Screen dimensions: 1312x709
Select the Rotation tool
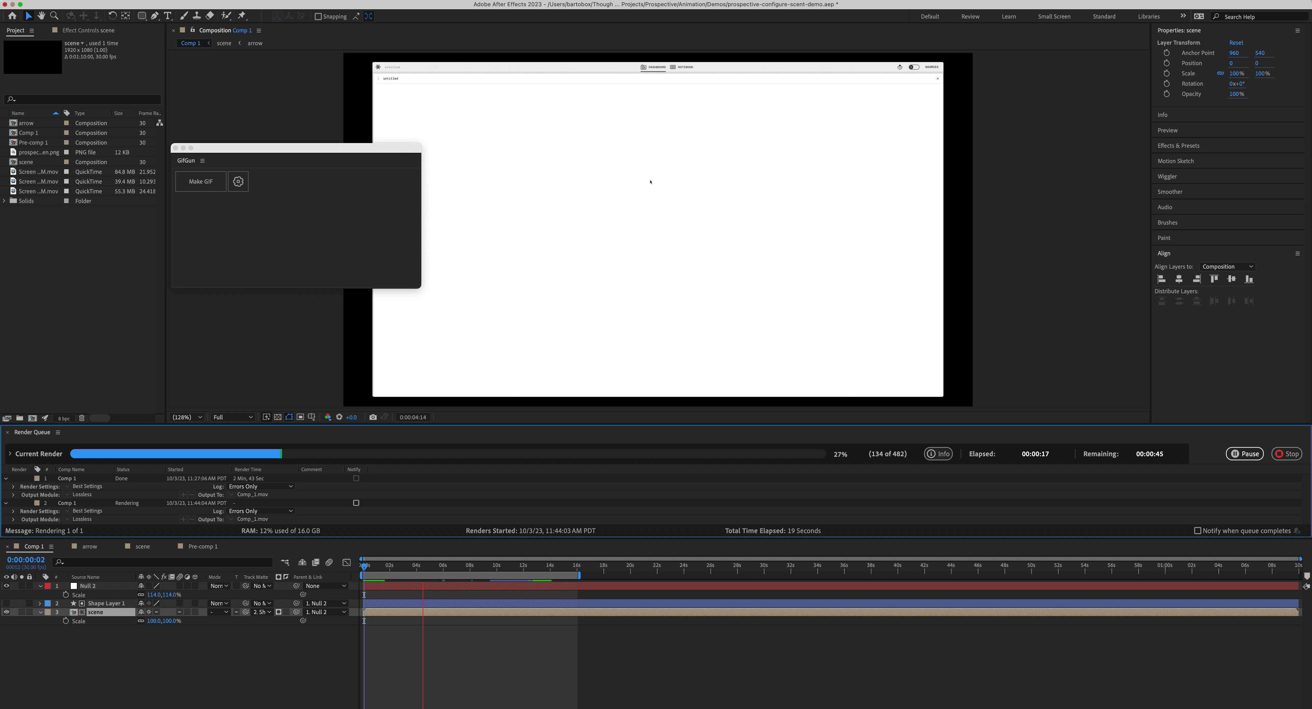tap(112, 16)
